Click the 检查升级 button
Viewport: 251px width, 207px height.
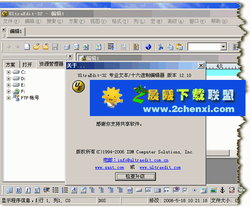click(136, 176)
